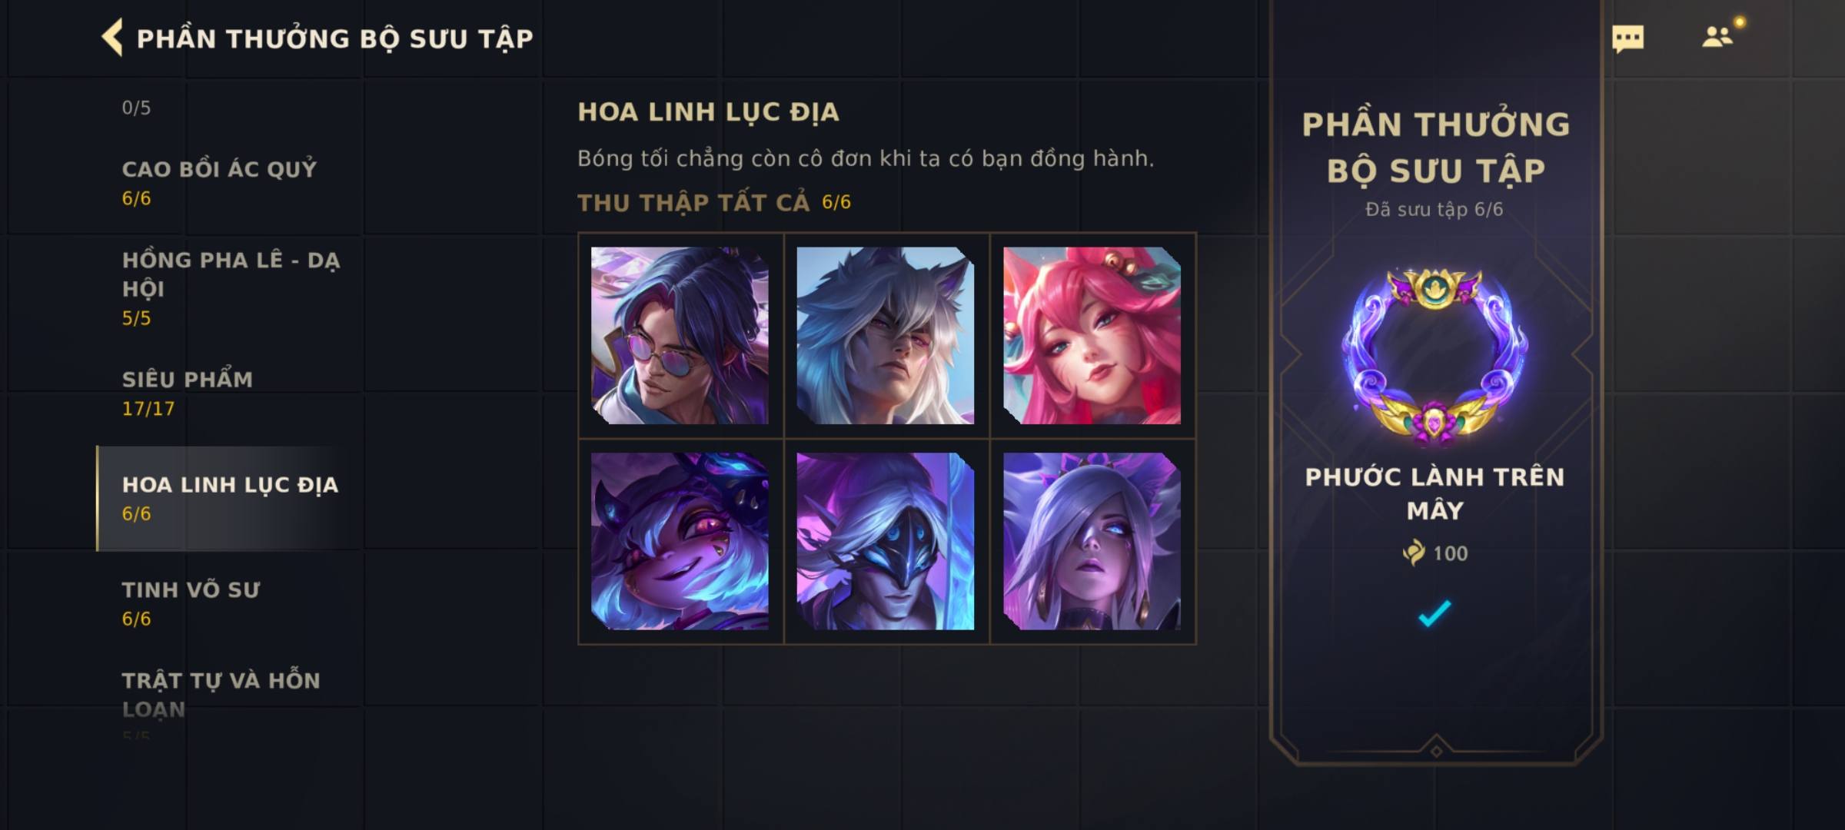Open the pink-haired fox girl portrait
The width and height of the screenshot is (1845, 830).
1092,335
